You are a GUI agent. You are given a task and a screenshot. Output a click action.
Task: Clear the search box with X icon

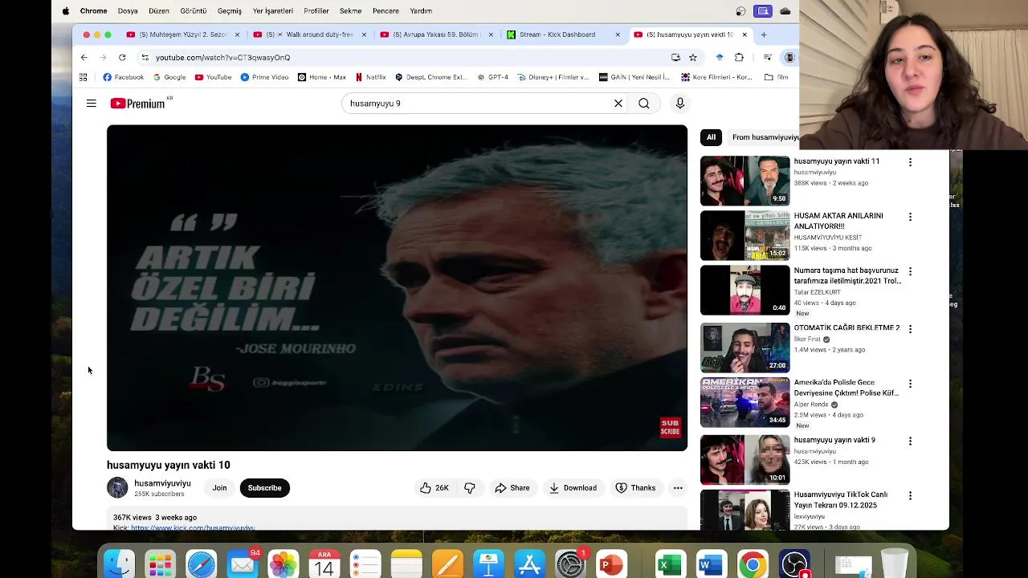pos(618,104)
